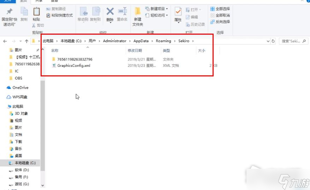Select the pinned 图片 quick access item
The image size is (310, 190).
(18, 50)
